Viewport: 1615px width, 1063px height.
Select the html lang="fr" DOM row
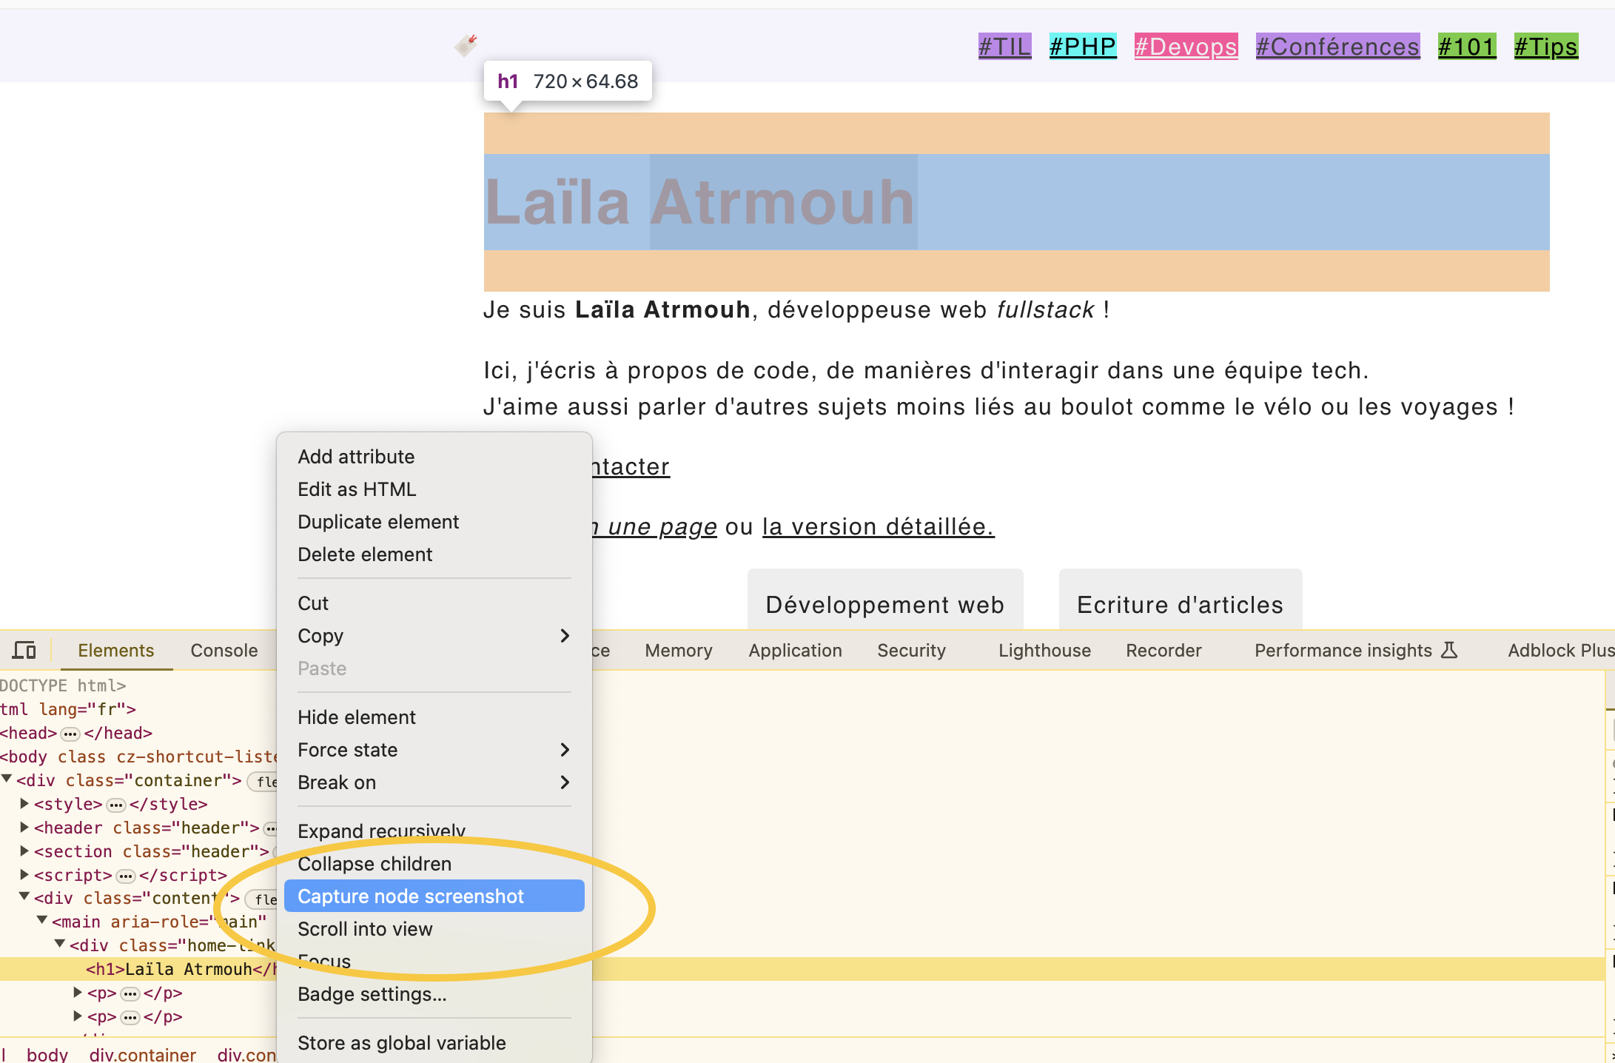point(68,709)
